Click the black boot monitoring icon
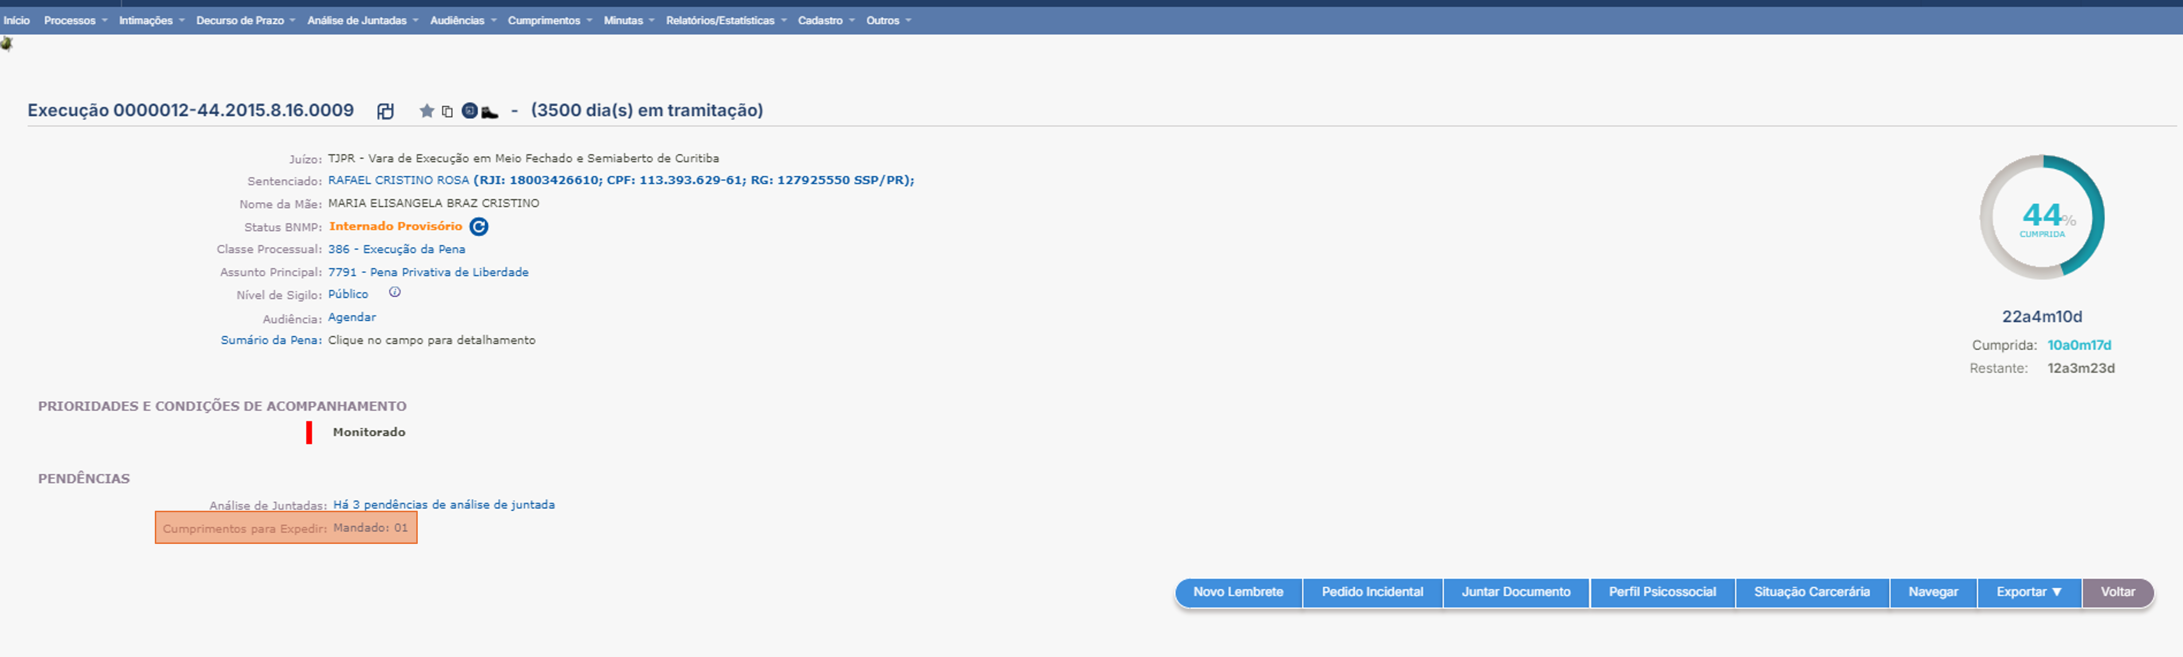Image resolution: width=2183 pixels, height=657 pixels. point(490,112)
